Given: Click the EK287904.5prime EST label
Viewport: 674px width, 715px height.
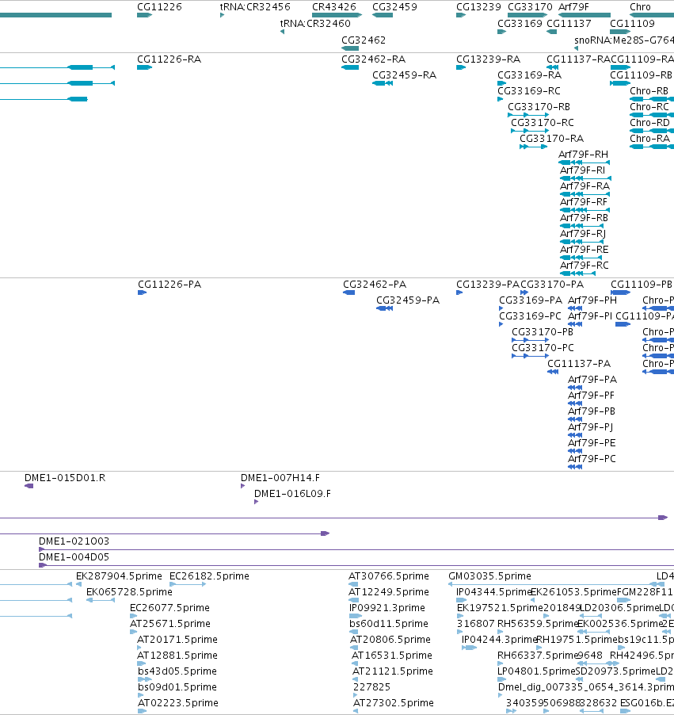Looking at the screenshot, I should 119,576.
